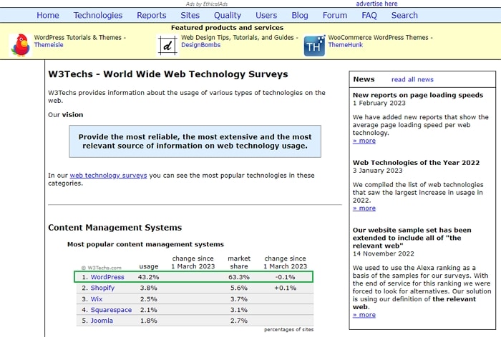Click the Themeisle red parrot icon
The height and width of the screenshot is (337, 501).
20,45
